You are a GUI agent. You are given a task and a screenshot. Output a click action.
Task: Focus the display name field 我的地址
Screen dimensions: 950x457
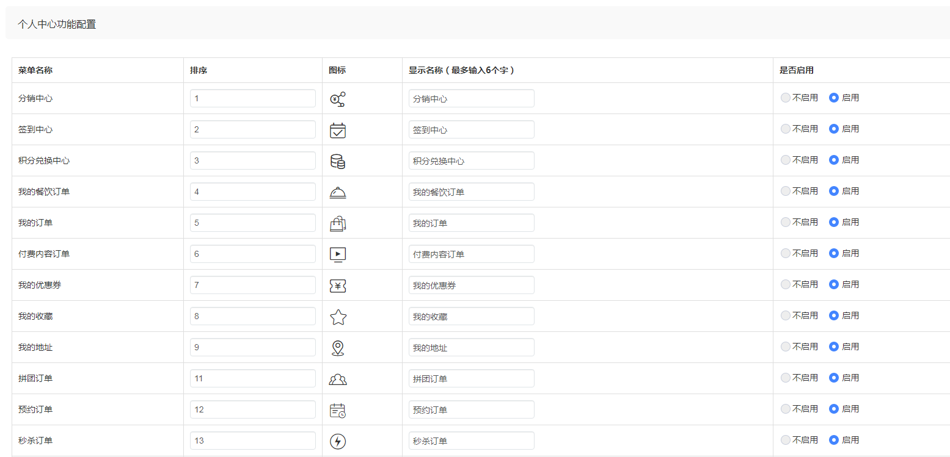(x=472, y=347)
